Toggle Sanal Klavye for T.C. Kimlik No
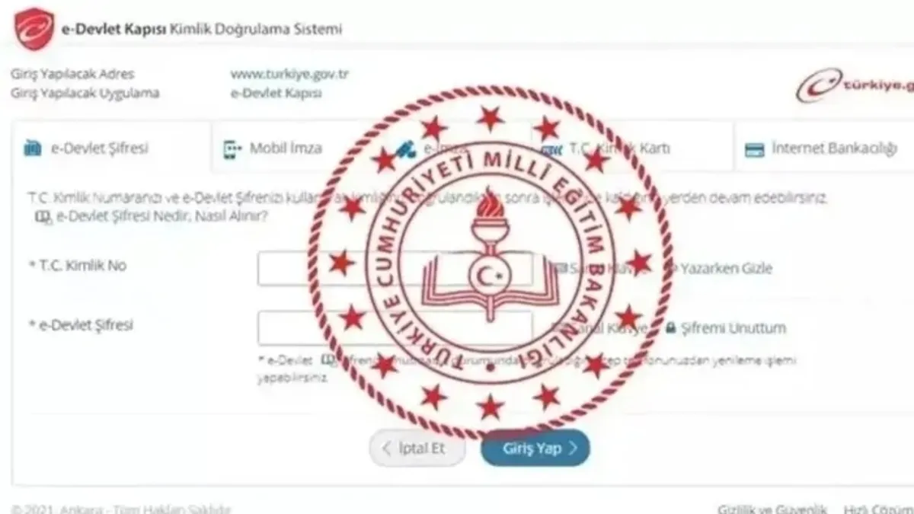914x514 pixels. pos(602,268)
